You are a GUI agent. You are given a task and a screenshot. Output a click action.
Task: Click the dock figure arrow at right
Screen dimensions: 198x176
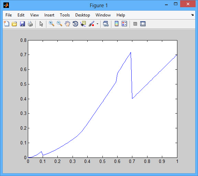point(192,15)
